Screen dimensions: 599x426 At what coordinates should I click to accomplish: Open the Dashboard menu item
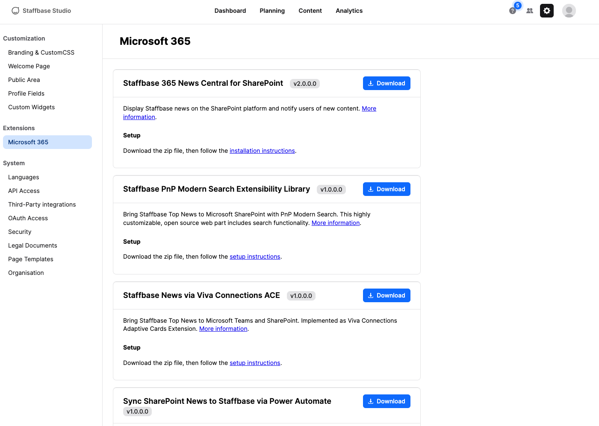coord(230,11)
